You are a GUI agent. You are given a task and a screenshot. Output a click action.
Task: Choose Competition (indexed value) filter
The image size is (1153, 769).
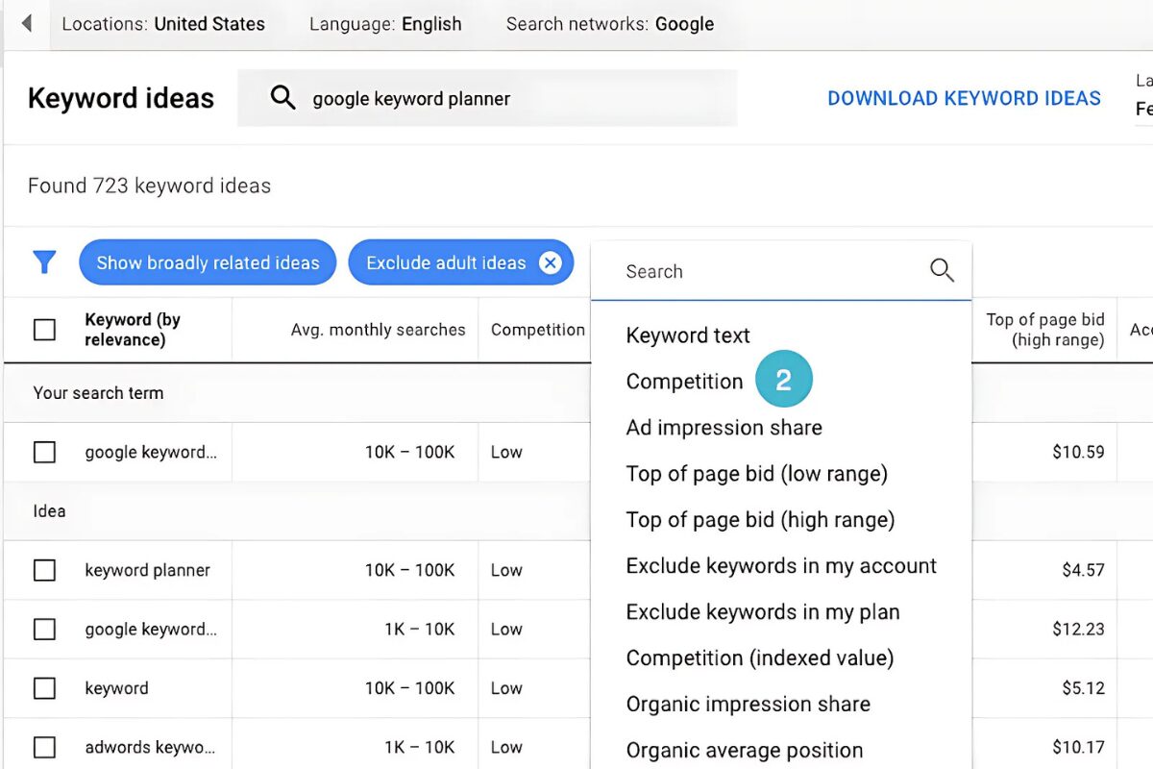[x=760, y=658]
